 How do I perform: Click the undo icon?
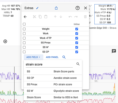[70, 17]
